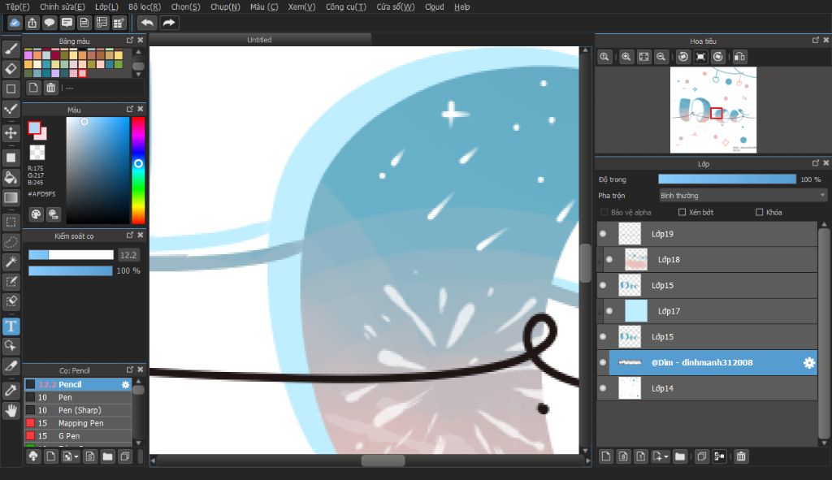Hide layer Lớp17
This screenshot has height=480, width=832.
point(609,311)
